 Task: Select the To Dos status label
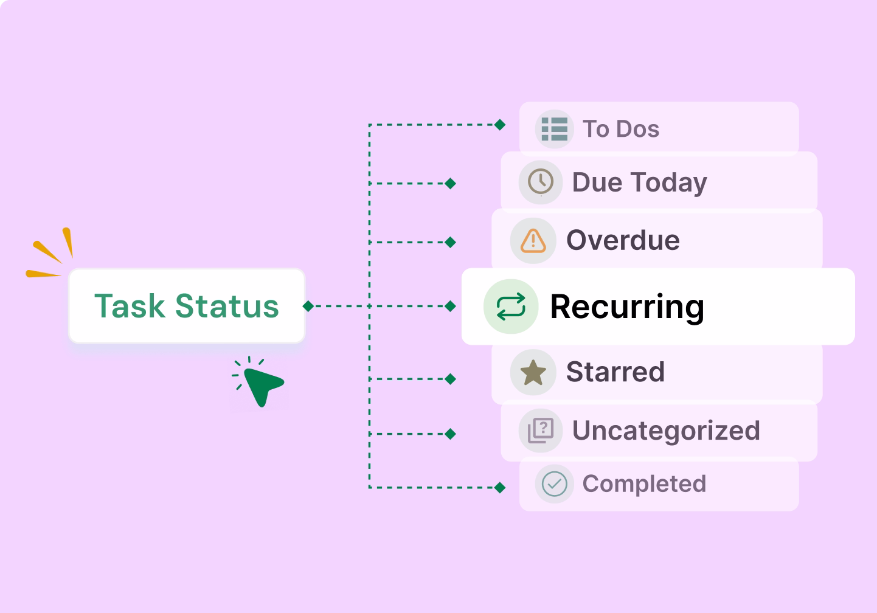pos(620,129)
